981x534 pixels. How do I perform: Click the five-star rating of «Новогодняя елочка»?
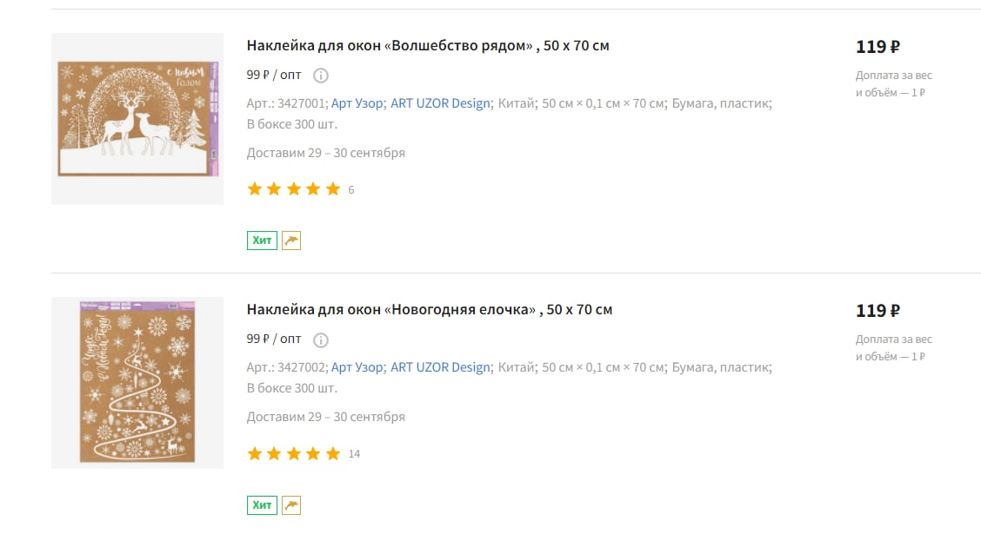(293, 453)
